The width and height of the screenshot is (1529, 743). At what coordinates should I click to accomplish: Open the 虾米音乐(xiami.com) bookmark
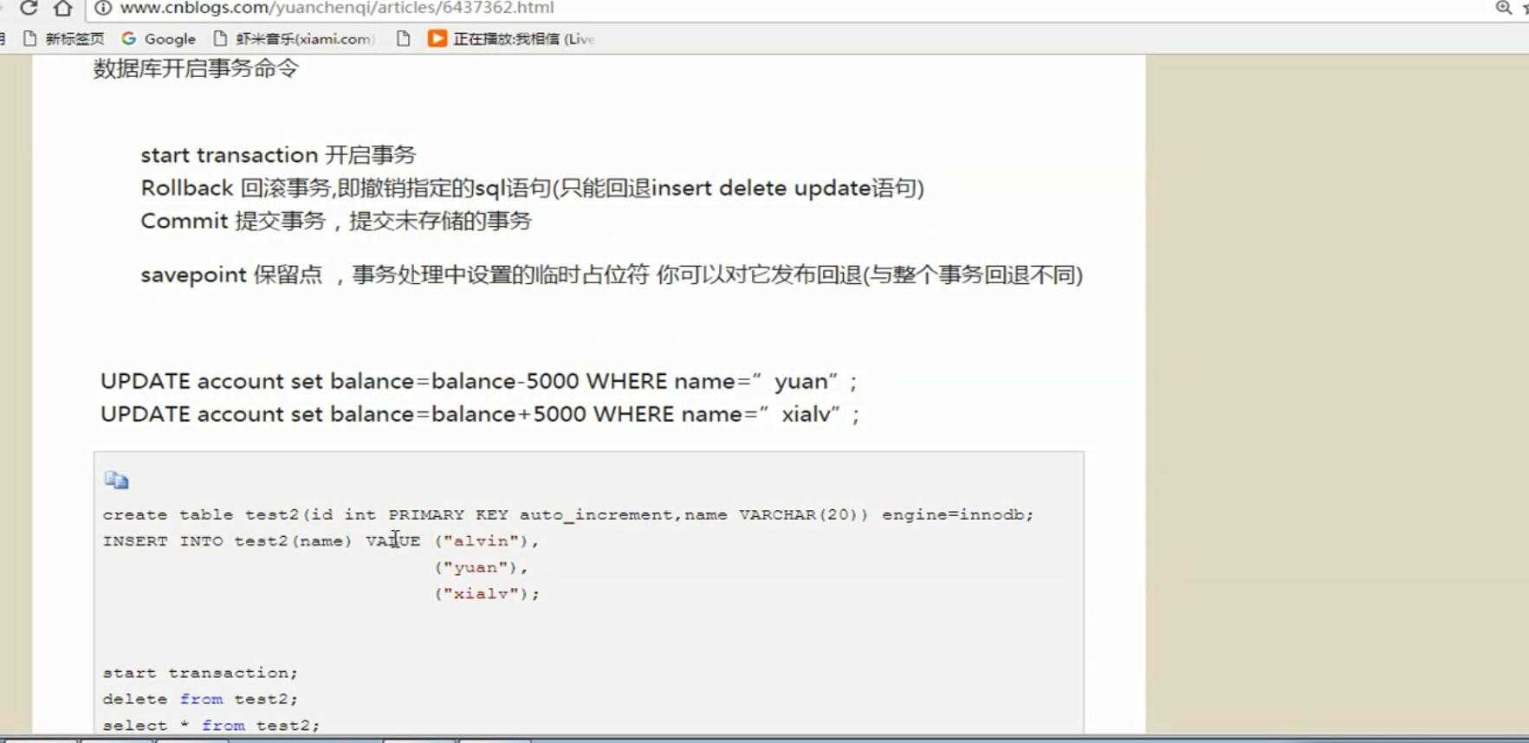point(295,39)
